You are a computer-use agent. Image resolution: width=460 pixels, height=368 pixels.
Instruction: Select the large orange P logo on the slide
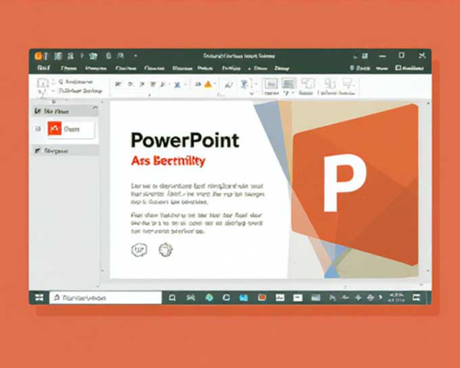[x=355, y=184]
